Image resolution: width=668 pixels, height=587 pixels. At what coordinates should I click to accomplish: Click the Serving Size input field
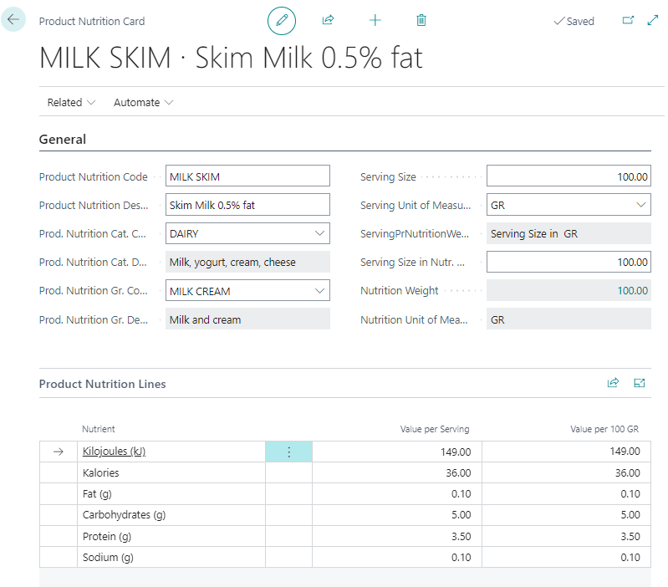click(x=569, y=176)
